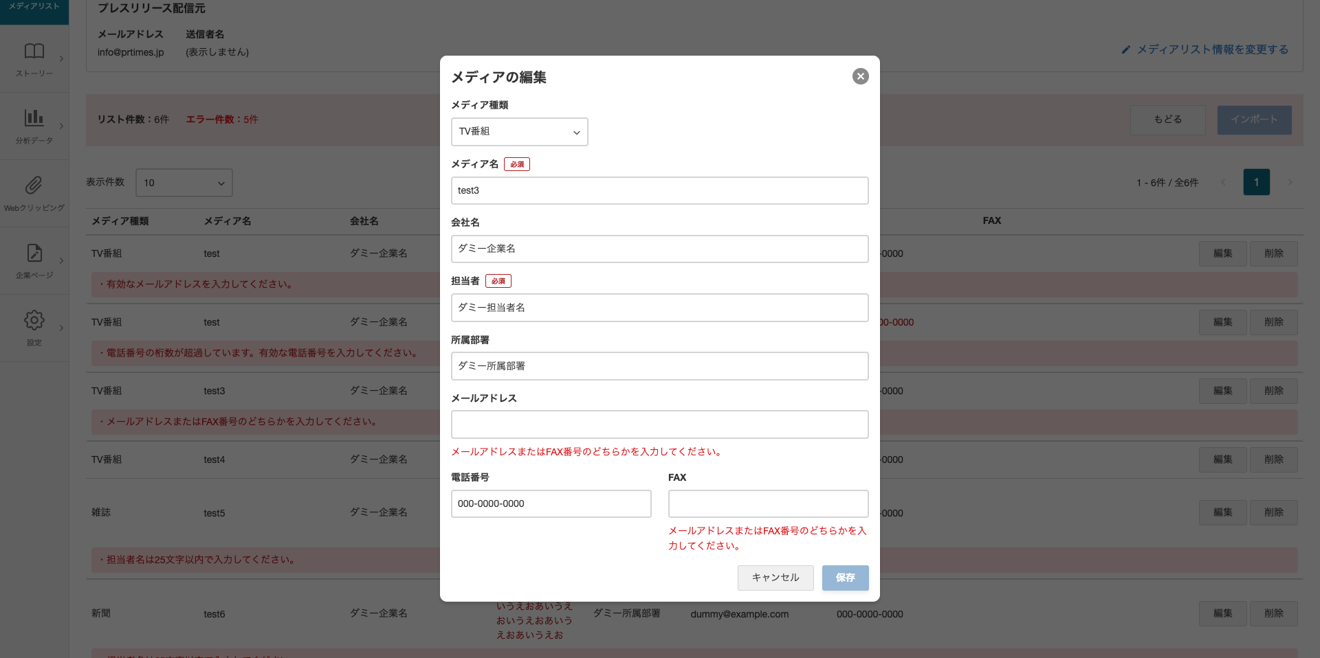Click the インポート button
The height and width of the screenshot is (658, 1320).
click(1254, 120)
